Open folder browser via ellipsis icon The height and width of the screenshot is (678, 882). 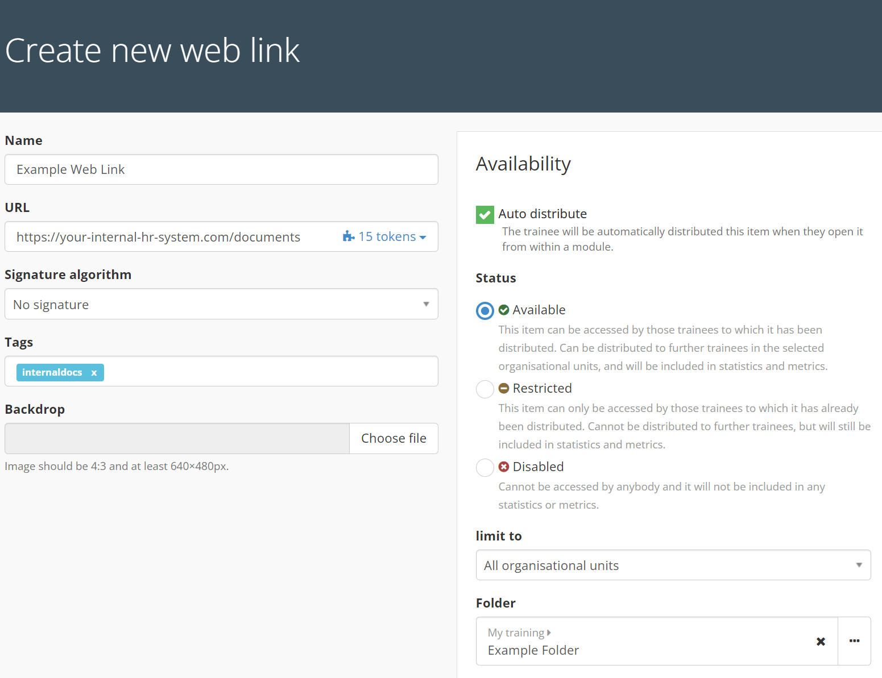(854, 641)
